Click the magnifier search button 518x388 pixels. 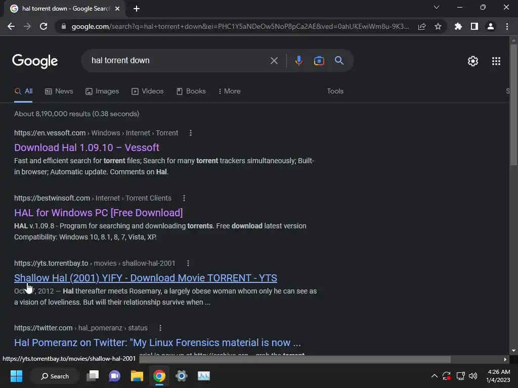point(339,61)
